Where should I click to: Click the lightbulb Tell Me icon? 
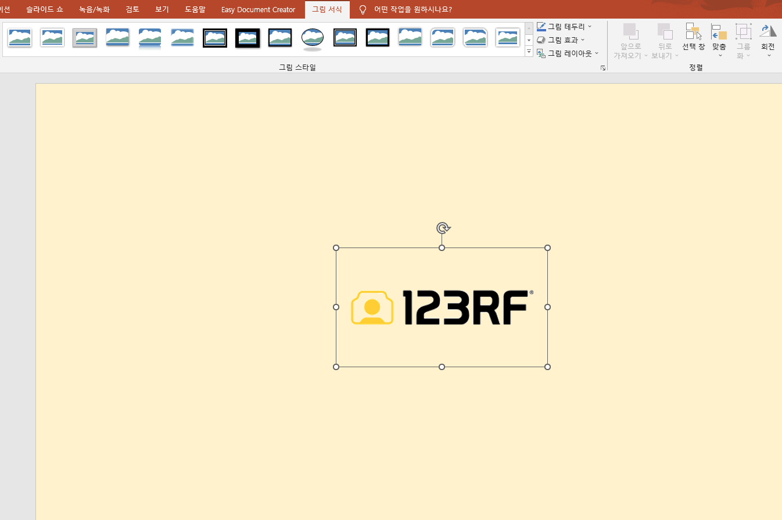pyautogui.click(x=363, y=10)
